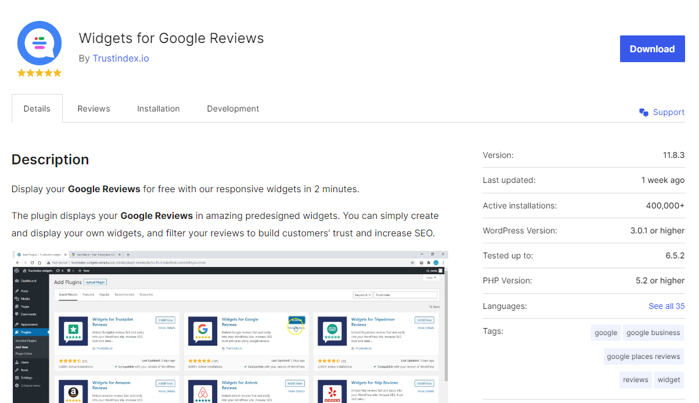Click the Trustpilot star plugin icon
The height and width of the screenshot is (403, 699).
(x=74, y=329)
